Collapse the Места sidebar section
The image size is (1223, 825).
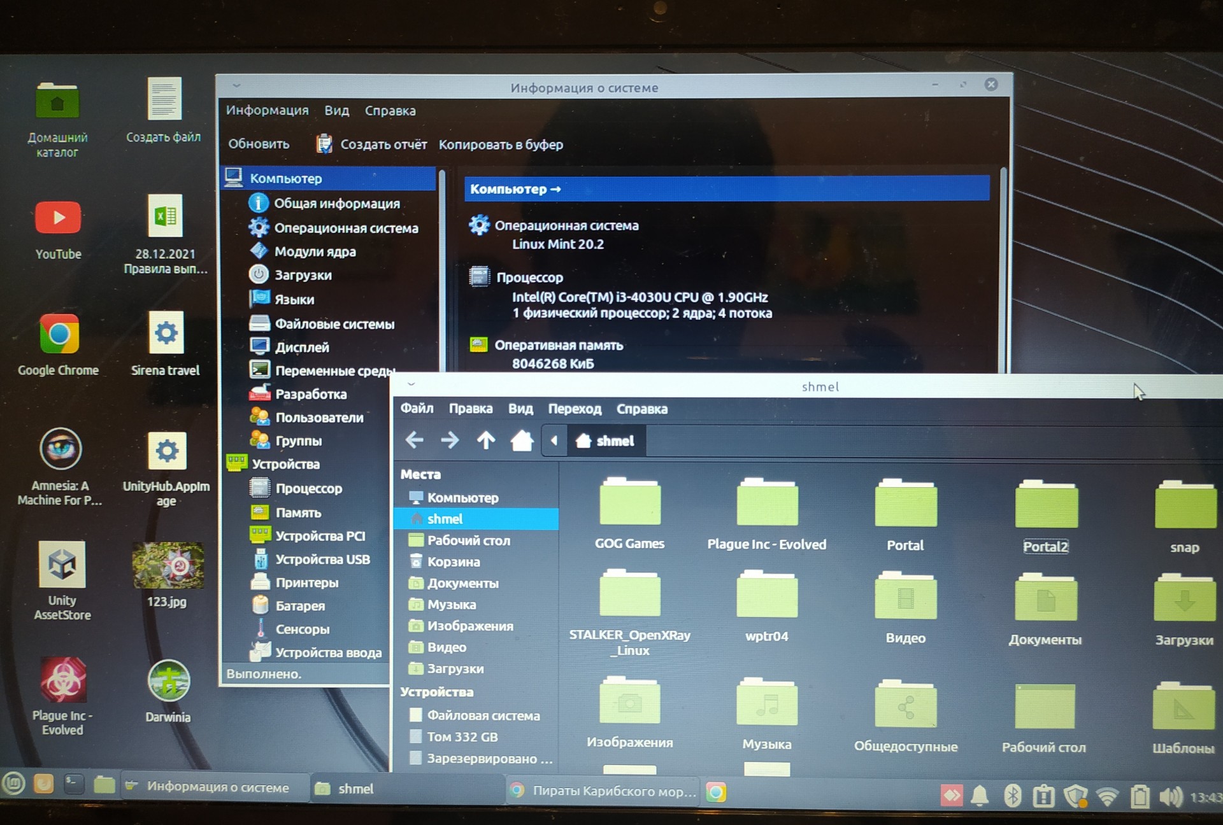[420, 474]
